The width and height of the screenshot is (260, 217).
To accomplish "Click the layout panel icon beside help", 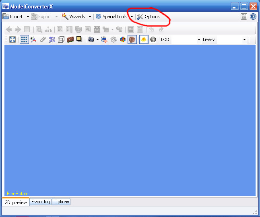I will tap(244, 17).
